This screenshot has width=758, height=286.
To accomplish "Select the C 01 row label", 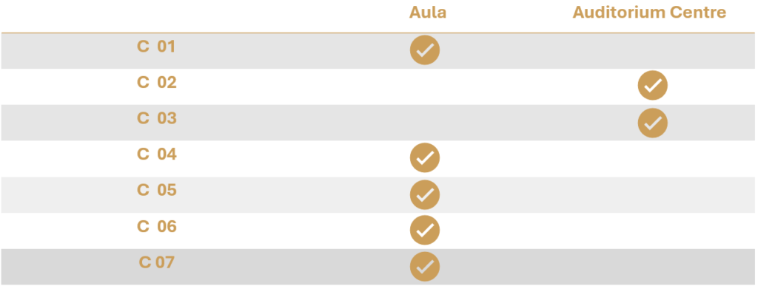I will (x=156, y=47).
